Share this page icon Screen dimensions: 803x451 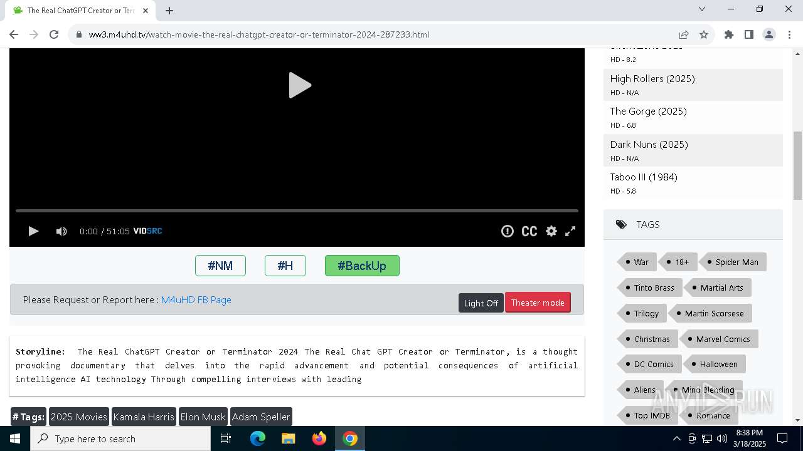[684, 34]
